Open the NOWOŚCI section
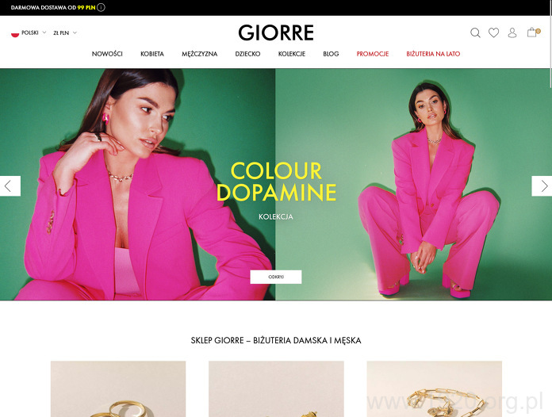 (107, 54)
